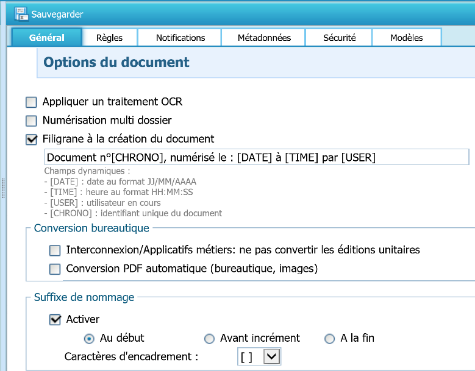The image size is (475, 371).
Task: Open the Sécurité tab
Action: (x=339, y=37)
